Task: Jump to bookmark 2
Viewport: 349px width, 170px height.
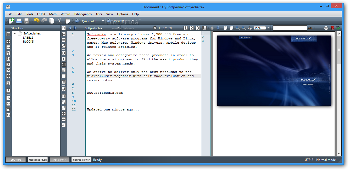Action: click(192, 28)
